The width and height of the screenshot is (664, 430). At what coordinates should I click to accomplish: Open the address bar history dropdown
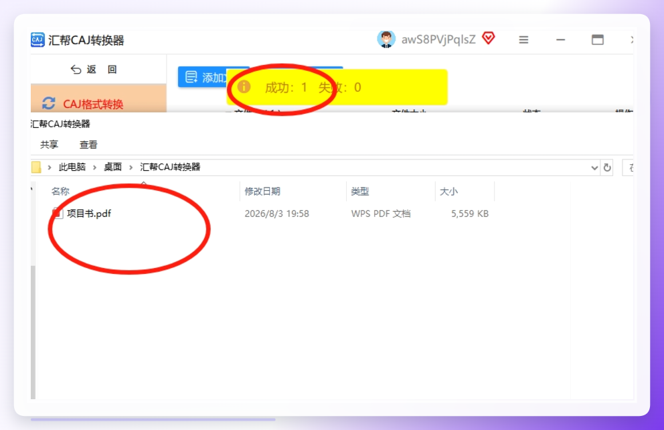(594, 167)
